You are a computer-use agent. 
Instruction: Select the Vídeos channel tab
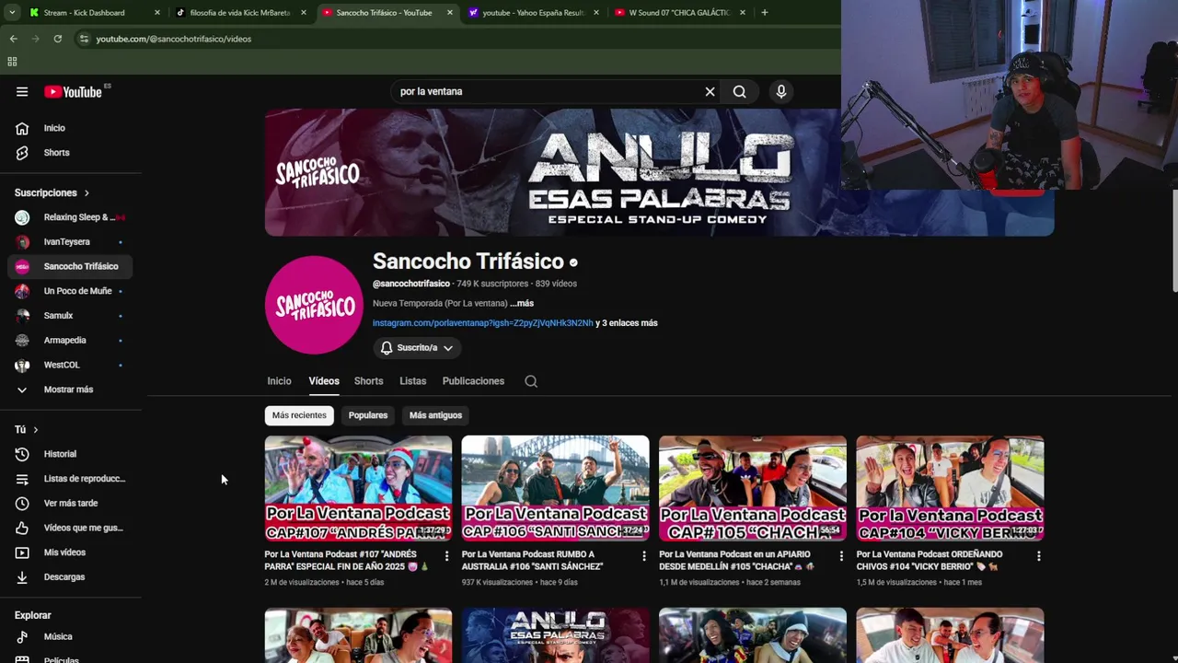pos(324,381)
